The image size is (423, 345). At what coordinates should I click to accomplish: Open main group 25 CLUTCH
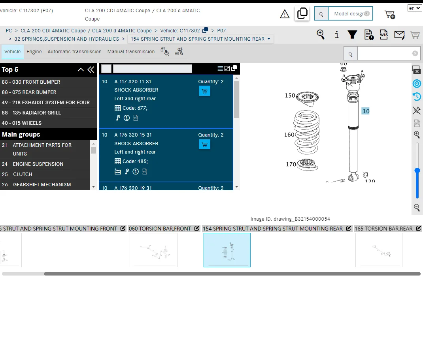(45, 174)
